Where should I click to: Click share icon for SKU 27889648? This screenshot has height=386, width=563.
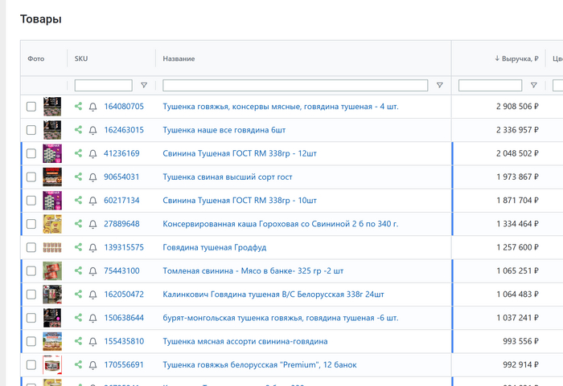[x=79, y=224]
